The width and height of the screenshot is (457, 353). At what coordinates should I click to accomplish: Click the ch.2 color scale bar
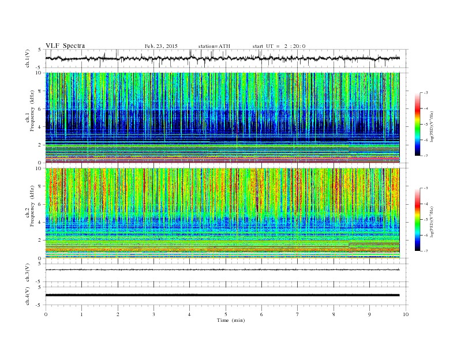tap(417, 219)
